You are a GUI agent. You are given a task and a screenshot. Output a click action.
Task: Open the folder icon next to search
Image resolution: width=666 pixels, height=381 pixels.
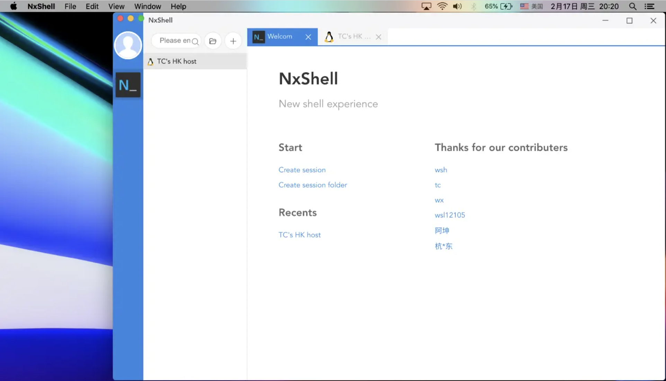click(x=213, y=40)
